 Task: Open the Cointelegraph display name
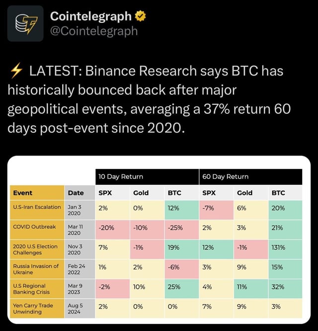point(91,16)
